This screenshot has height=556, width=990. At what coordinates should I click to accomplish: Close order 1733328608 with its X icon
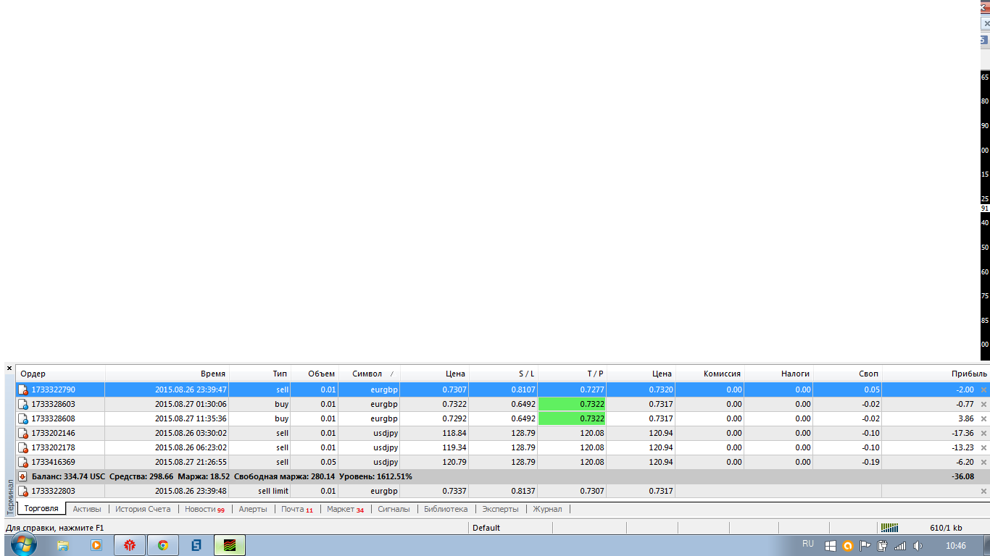(983, 418)
